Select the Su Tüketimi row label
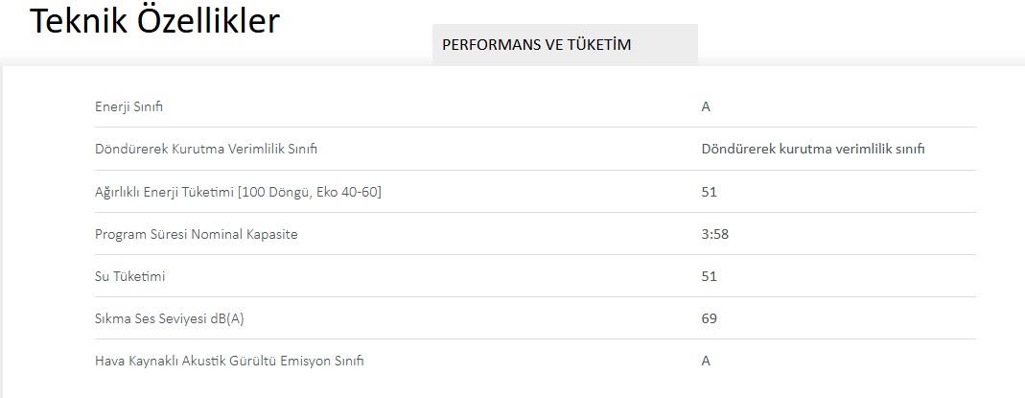Viewport: 1025px width, 398px height. pos(130,276)
